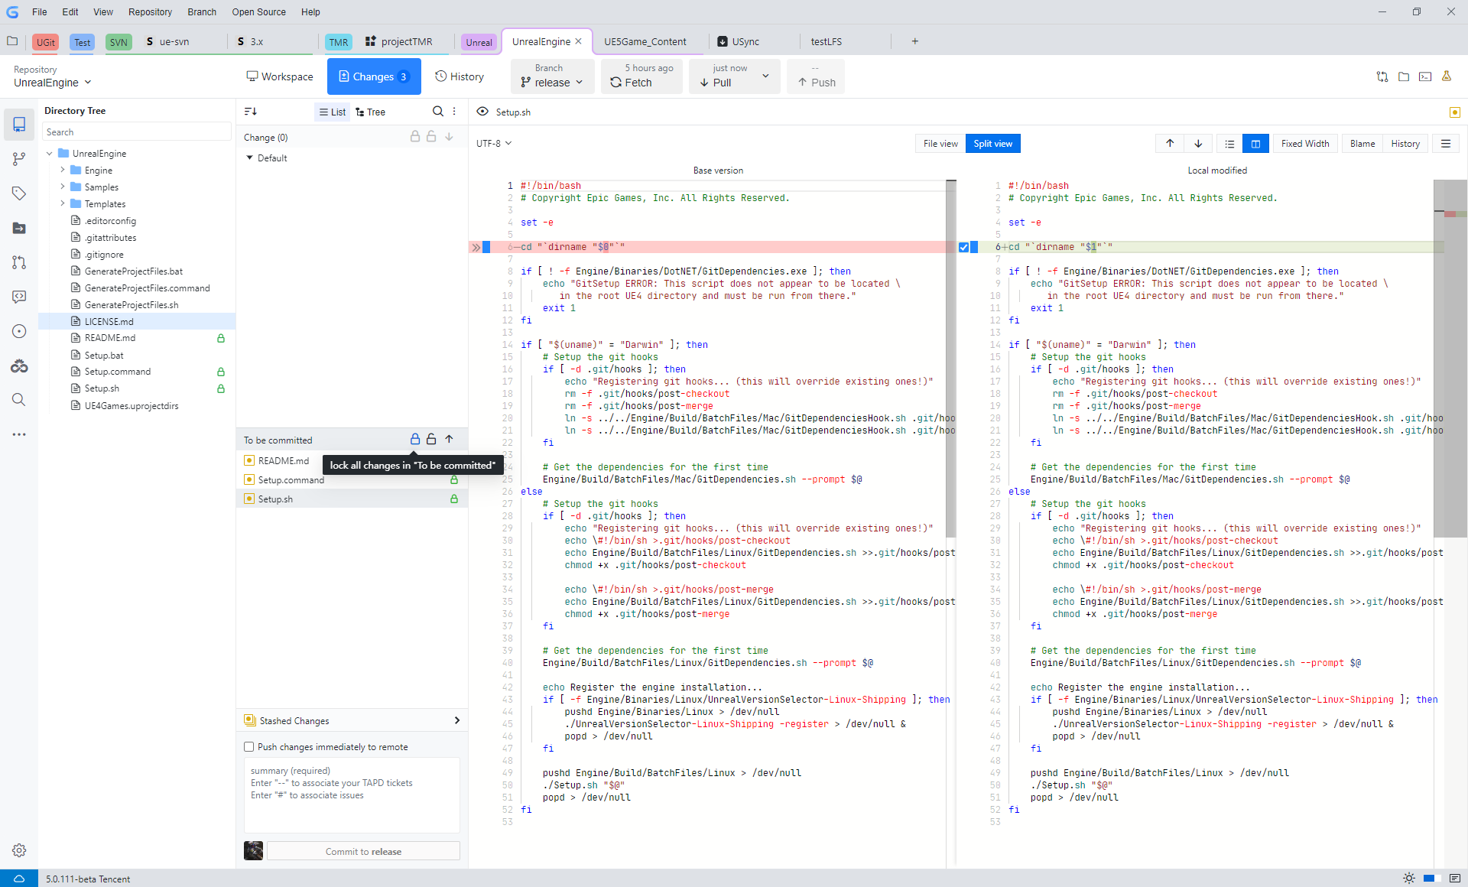Viewport: 1468px width, 887px height.
Task: Expand the Templates folder
Action: 63,204
